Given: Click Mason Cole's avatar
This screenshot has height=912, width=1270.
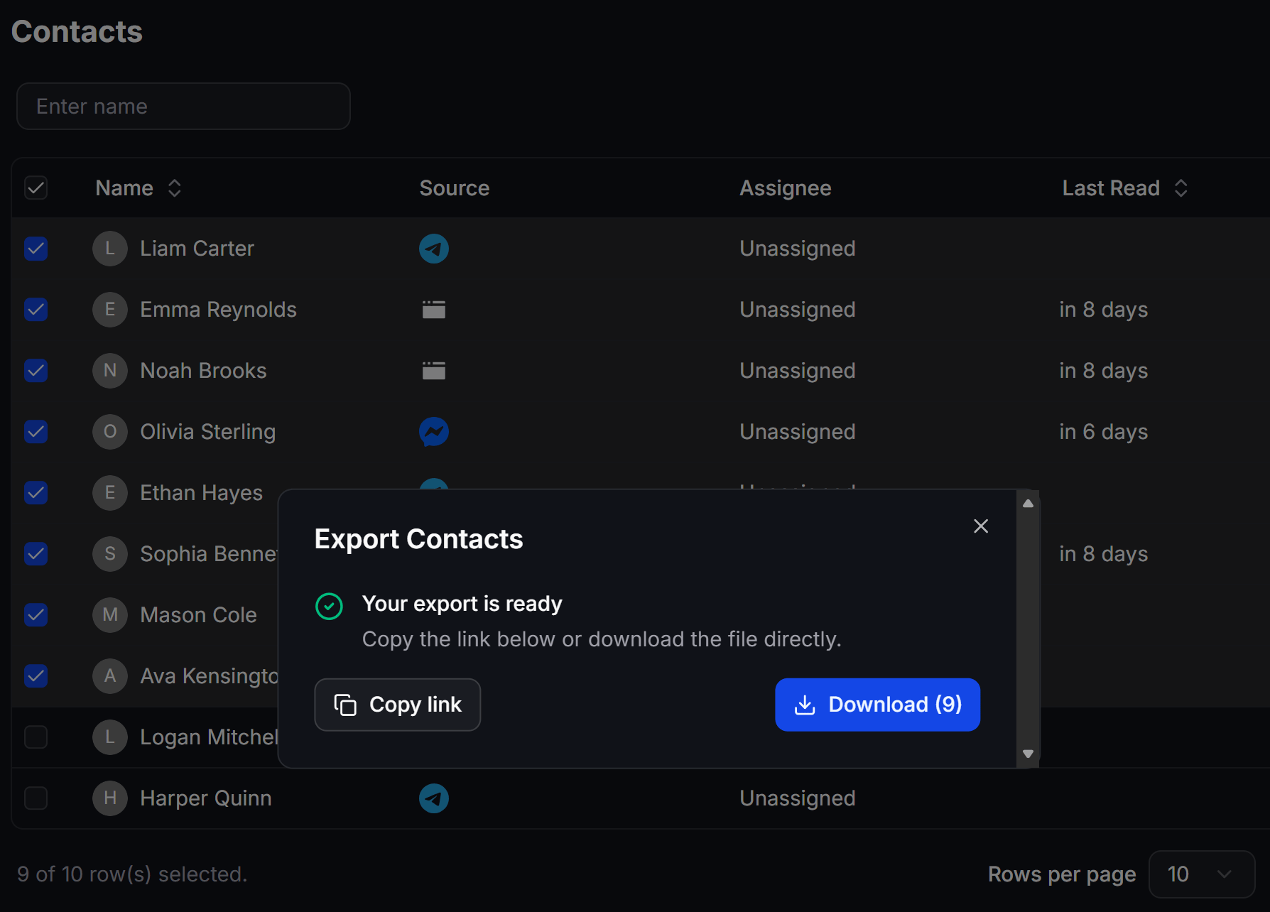Looking at the screenshot, I should tap(110, 615).
